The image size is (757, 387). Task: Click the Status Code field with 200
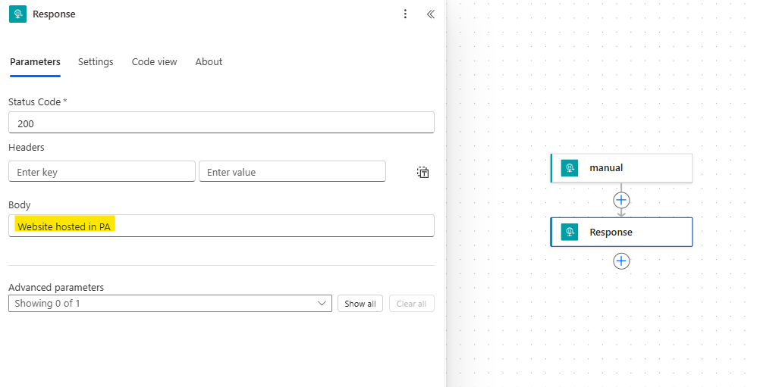pyautogui.click(x=221, y=123)
